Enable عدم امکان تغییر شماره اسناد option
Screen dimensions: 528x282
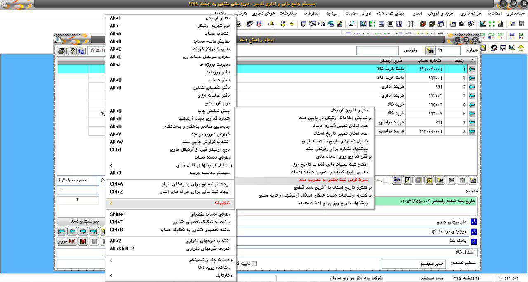tap(304, 126)
